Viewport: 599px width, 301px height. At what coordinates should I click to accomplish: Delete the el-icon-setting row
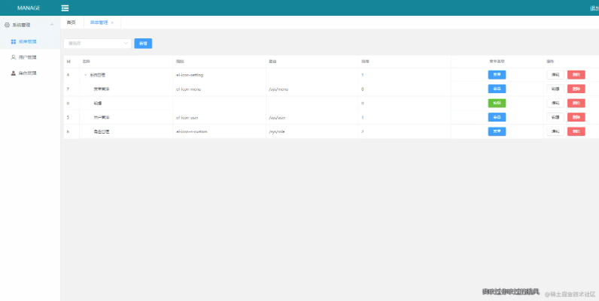click(x=576, y=74)
